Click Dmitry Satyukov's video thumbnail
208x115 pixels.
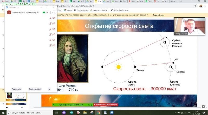(x=190, y=26)
